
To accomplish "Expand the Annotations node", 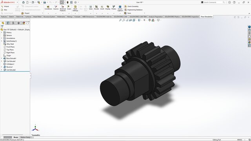I will pos(2,38).
